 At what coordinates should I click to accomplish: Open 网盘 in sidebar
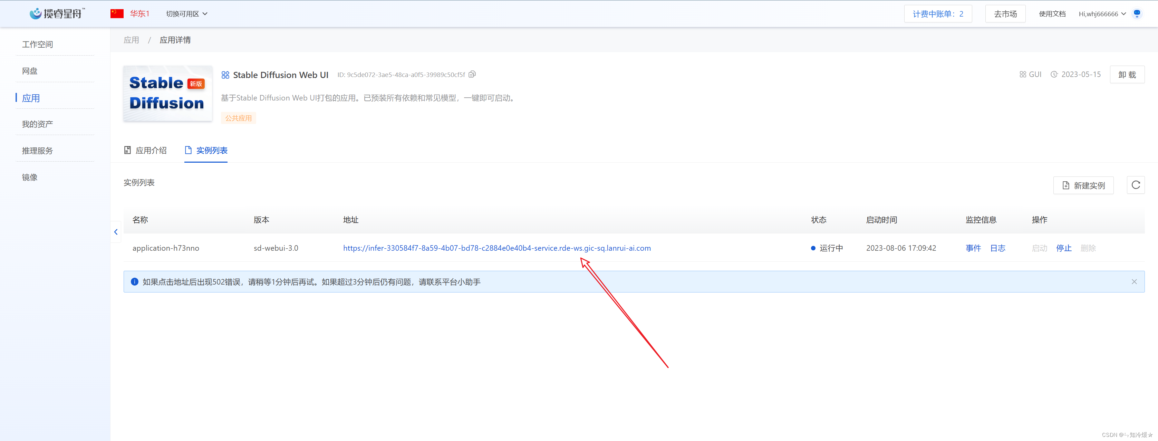pos(30,71)
